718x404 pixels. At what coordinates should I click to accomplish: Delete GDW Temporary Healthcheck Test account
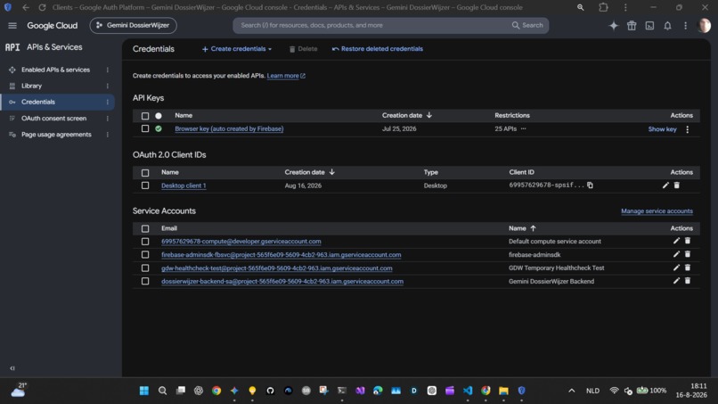click(688, 268)
